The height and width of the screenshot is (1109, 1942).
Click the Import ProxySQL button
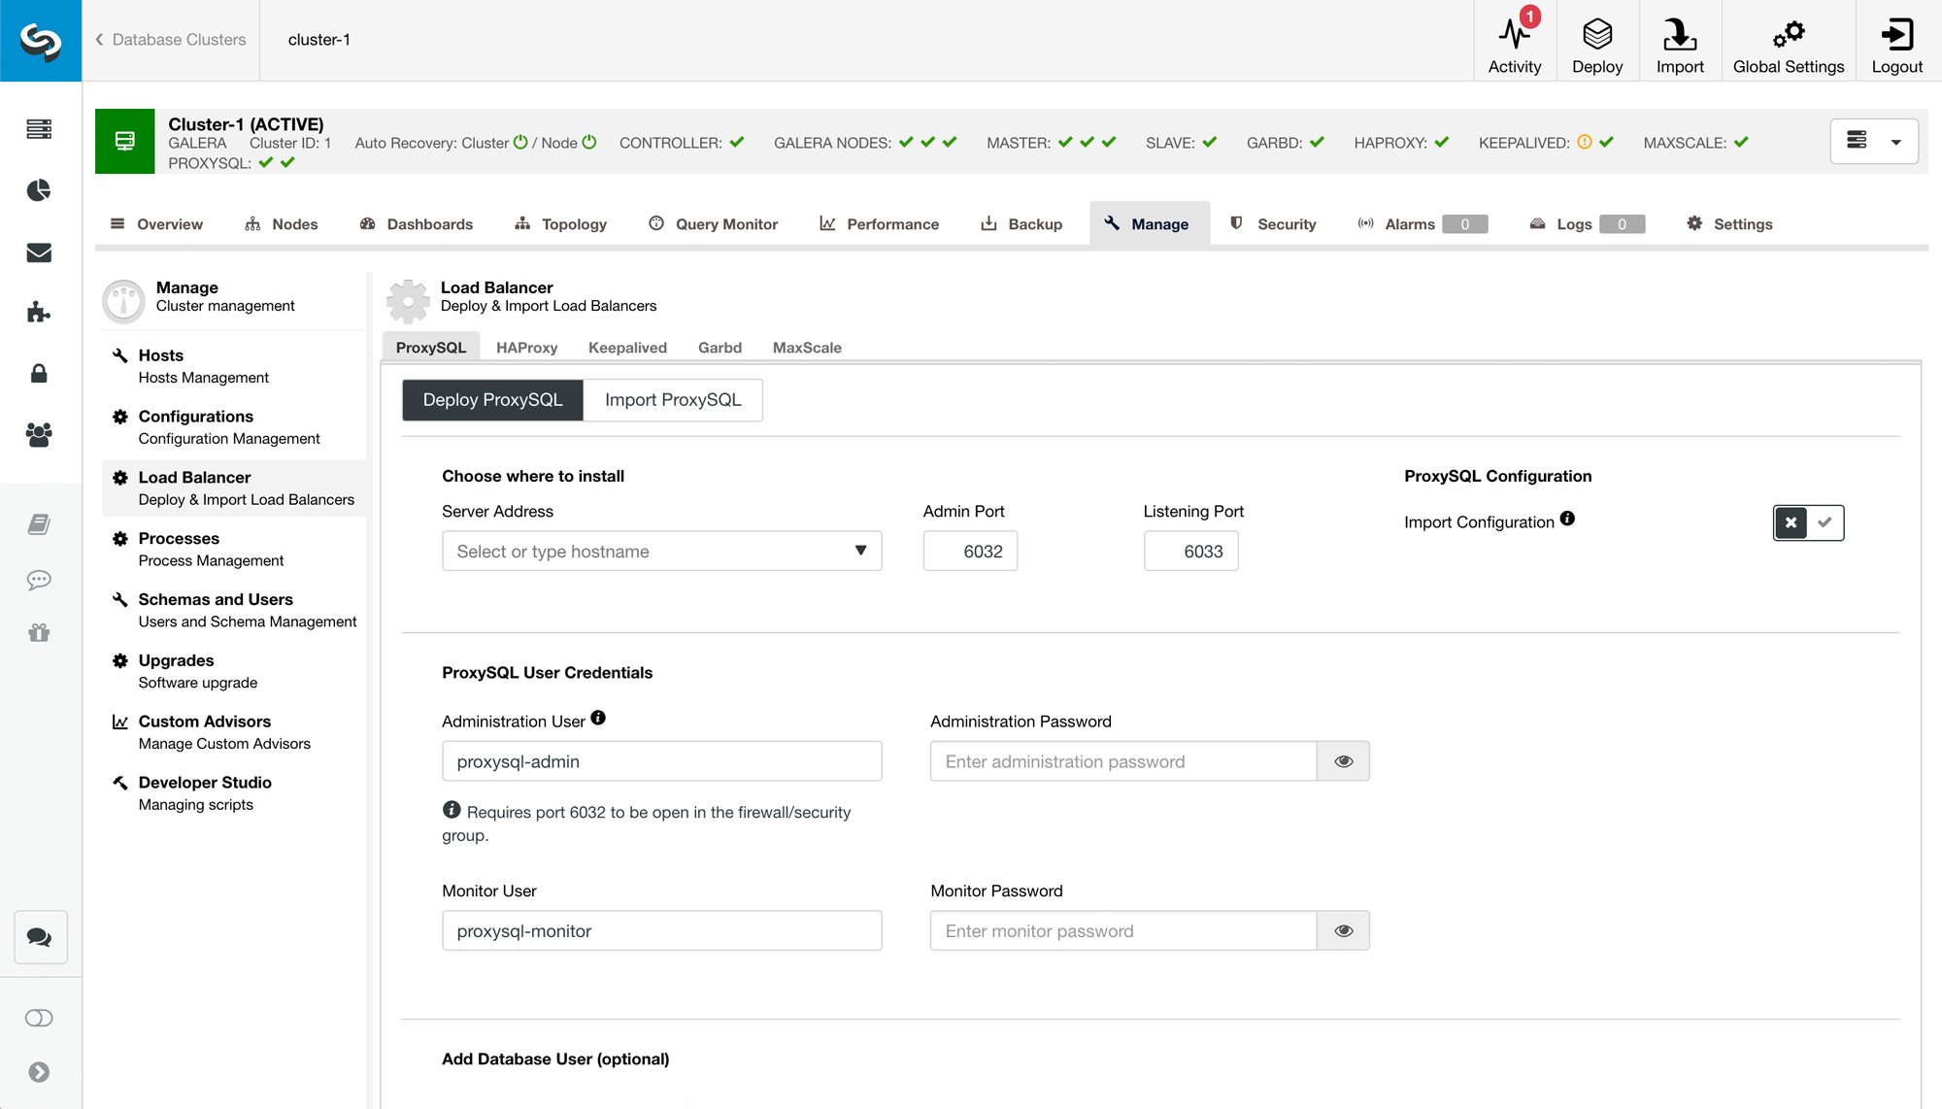pos(672,399)
